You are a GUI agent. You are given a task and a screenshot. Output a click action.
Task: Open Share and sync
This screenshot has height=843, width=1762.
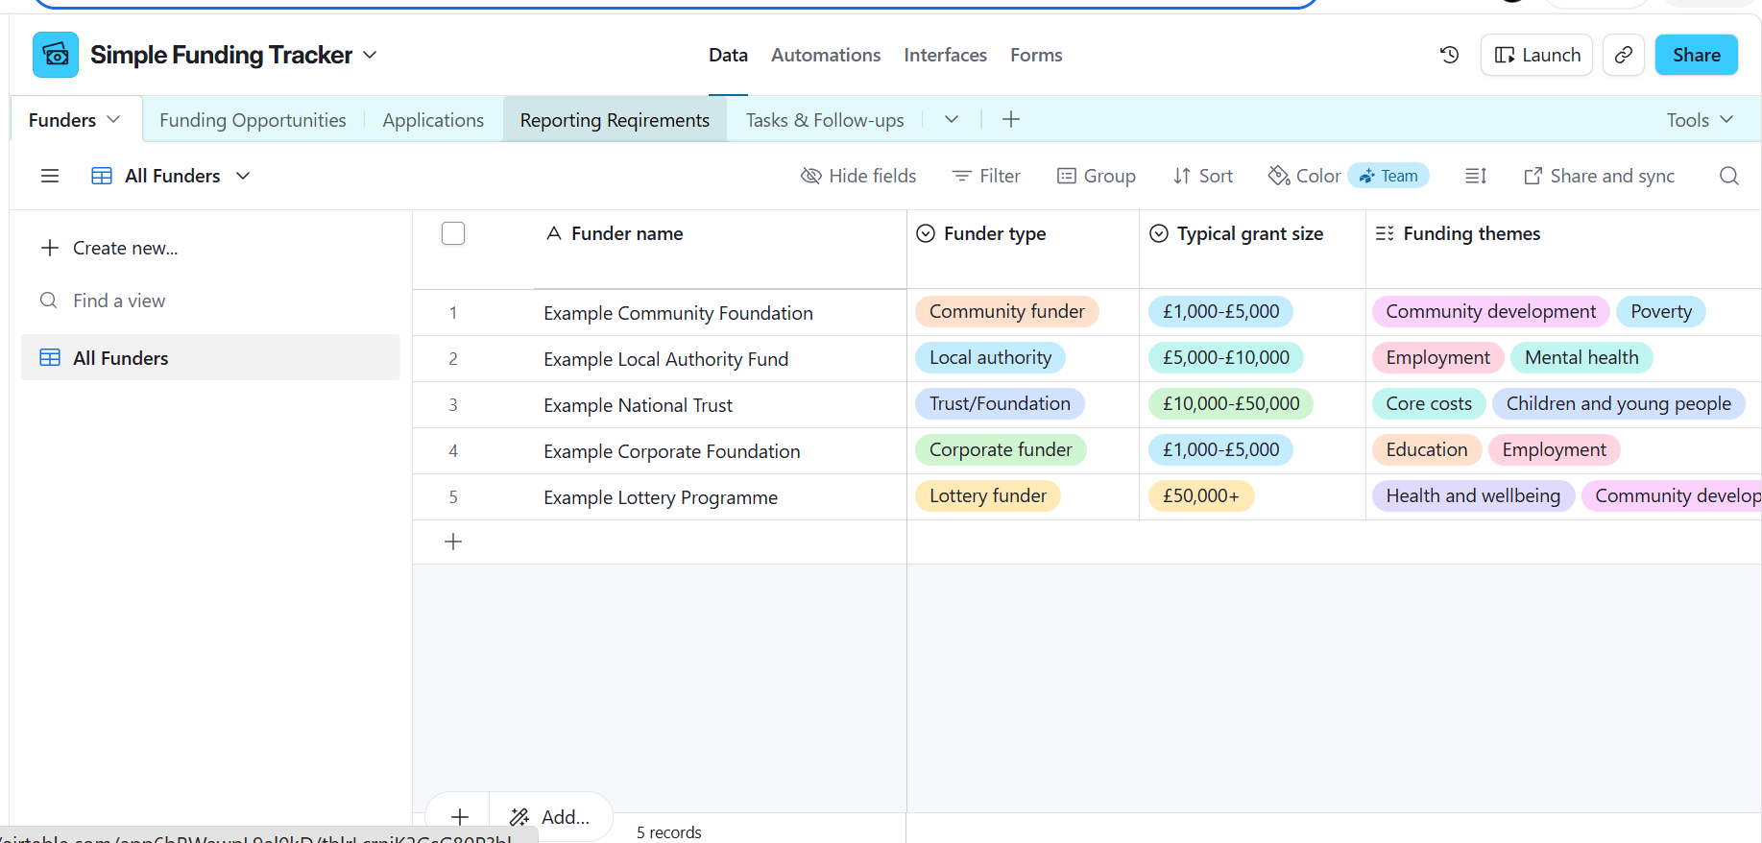pos(1600,176)
